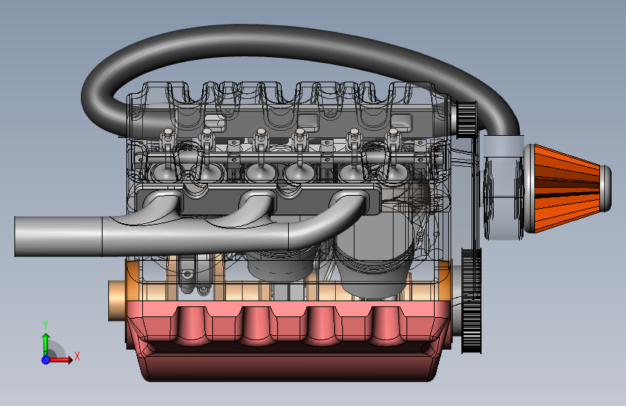Click the gray hose coupling above turbo

(503, 146)
